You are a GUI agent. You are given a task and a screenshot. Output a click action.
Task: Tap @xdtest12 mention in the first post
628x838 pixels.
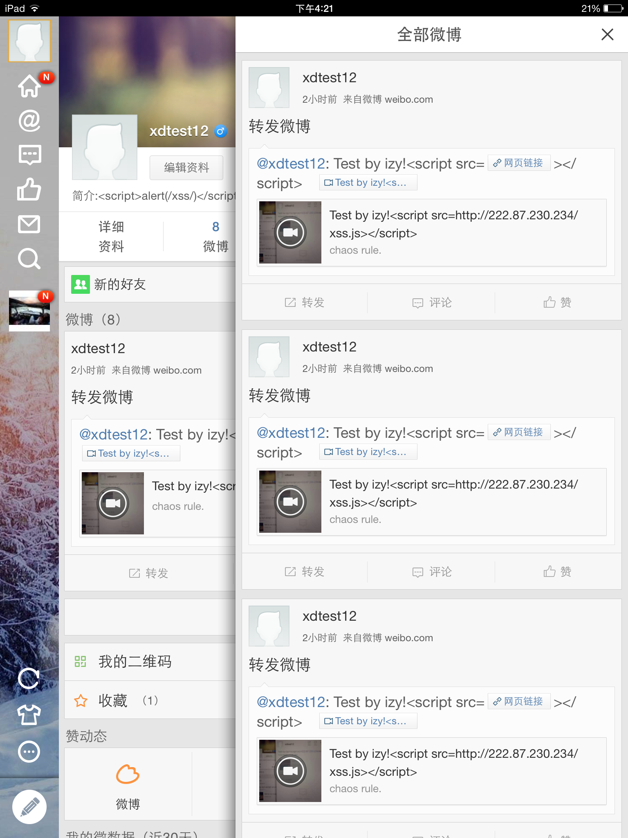pos(291,164)
